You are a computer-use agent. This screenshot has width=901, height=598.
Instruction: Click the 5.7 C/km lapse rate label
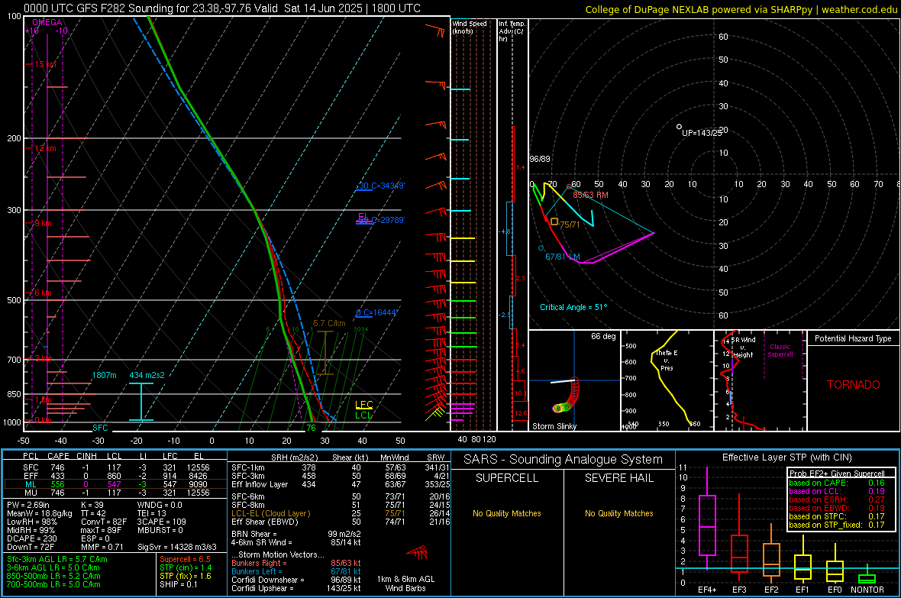pyautogui.click(x=329, y=323)
